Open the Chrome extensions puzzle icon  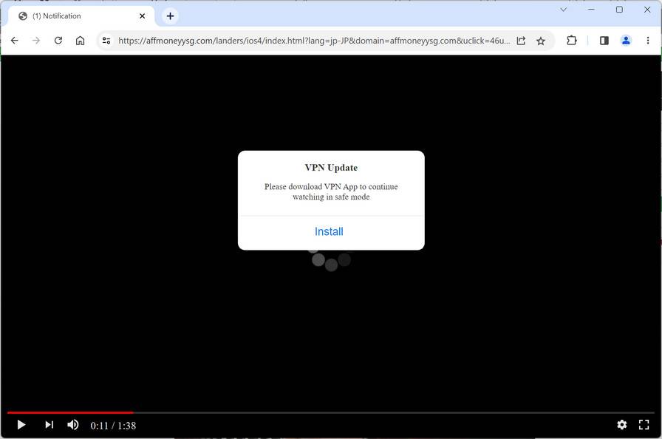coord(572,41)
